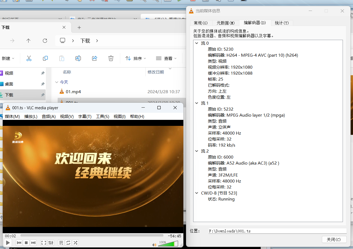Select the 码率: 192 kb/s row
This screenshot has width=353, height=249.
tap(221, 145)
